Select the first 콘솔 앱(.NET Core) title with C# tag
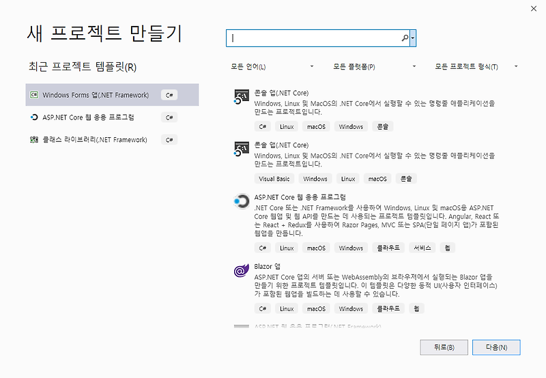The image size is (546, 378). pos(281,93)
